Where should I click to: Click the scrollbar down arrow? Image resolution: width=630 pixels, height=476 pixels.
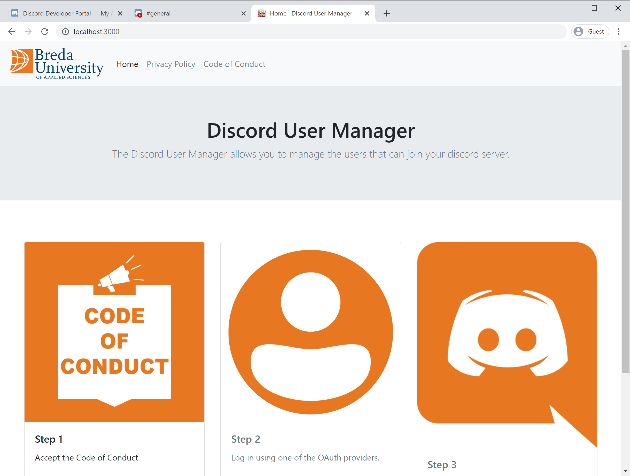point(625,471)
